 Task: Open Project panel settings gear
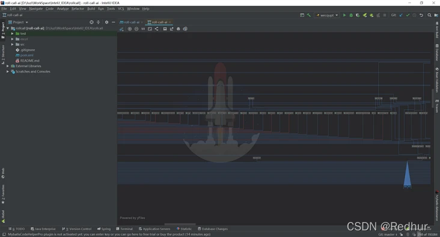coord(106,22)
